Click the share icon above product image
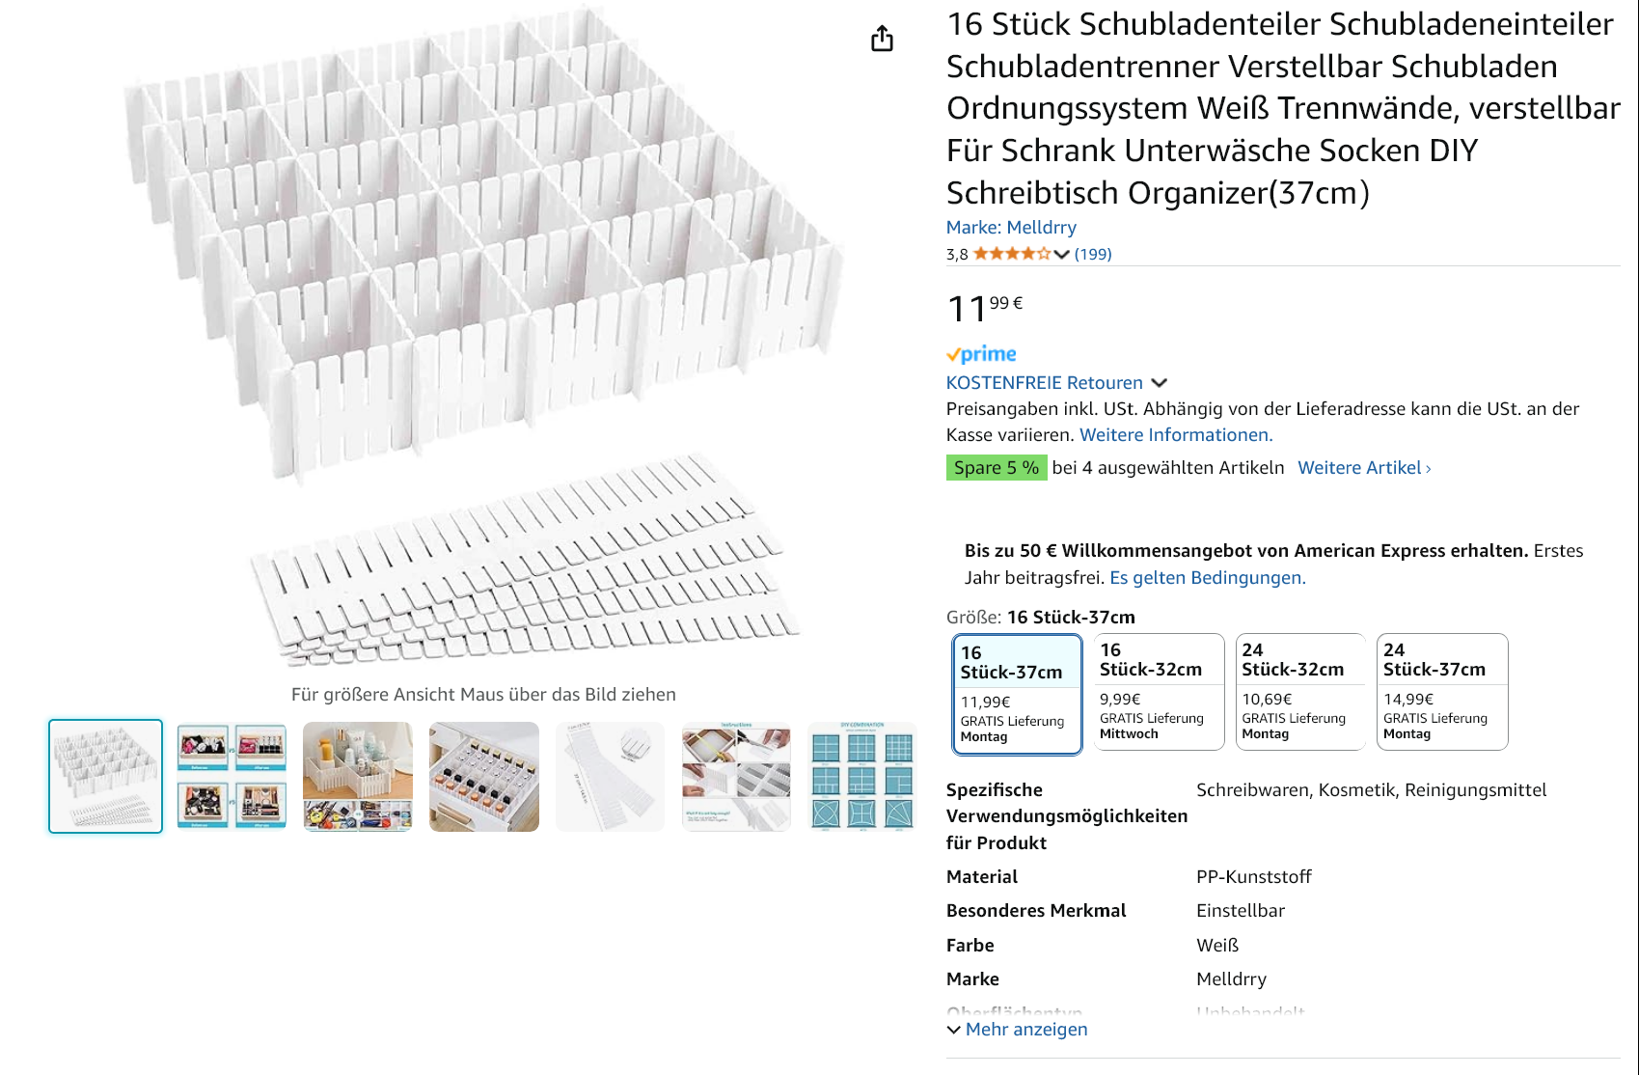1639x1075 pixels. point(882,39)
